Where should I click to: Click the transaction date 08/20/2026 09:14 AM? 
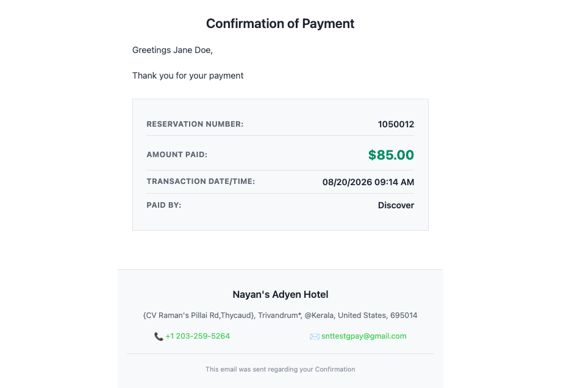[368, 182]
